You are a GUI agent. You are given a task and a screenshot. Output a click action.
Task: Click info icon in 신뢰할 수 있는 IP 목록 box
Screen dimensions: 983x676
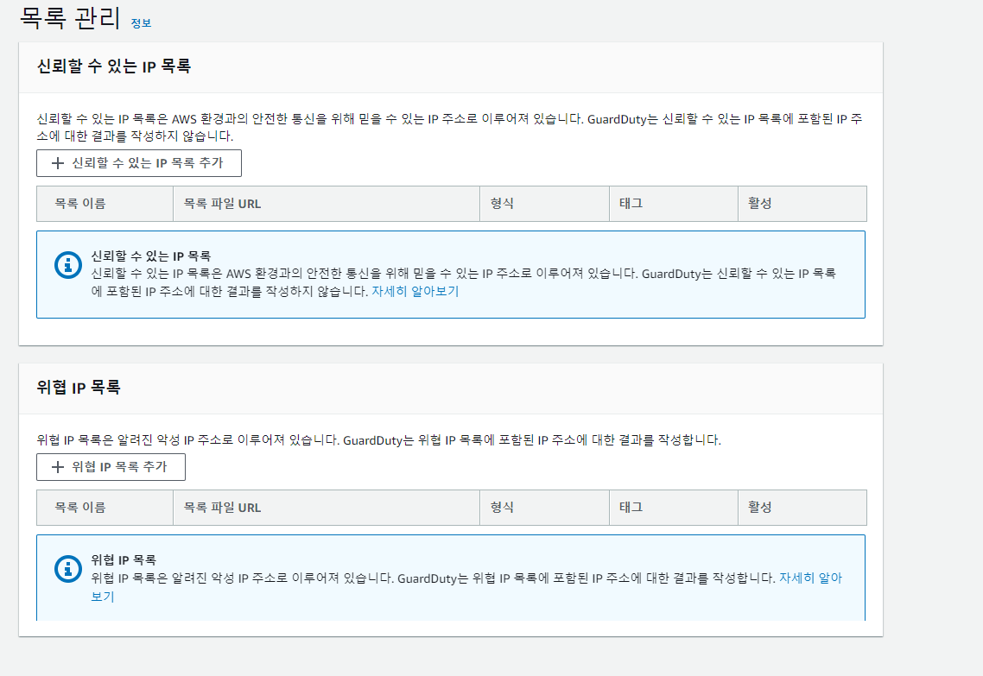tap(67, 265)
